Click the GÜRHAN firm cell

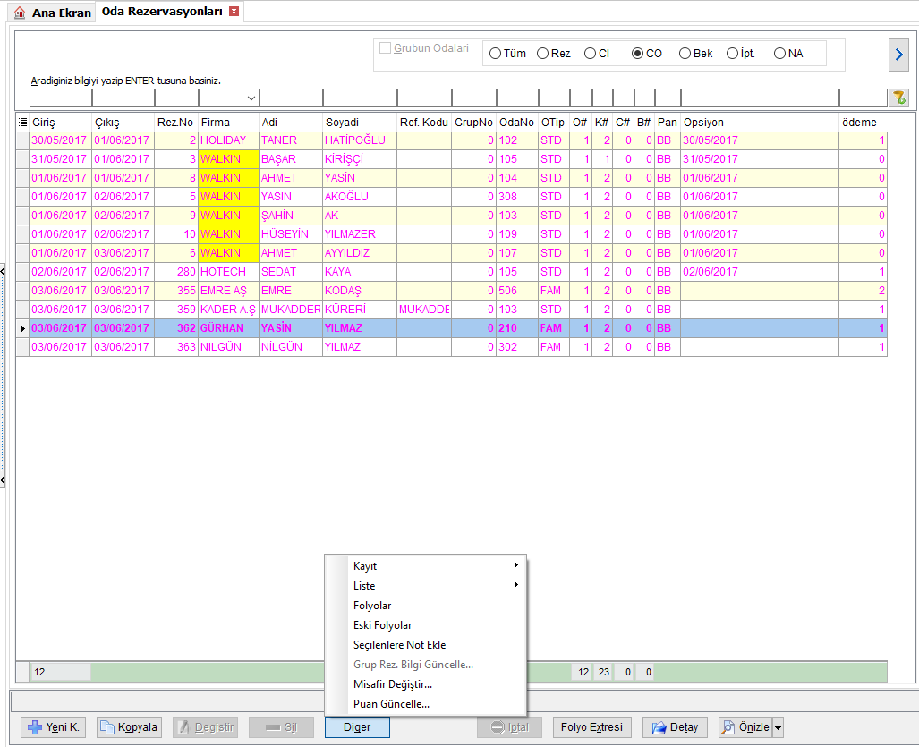(x=228, y=327)
